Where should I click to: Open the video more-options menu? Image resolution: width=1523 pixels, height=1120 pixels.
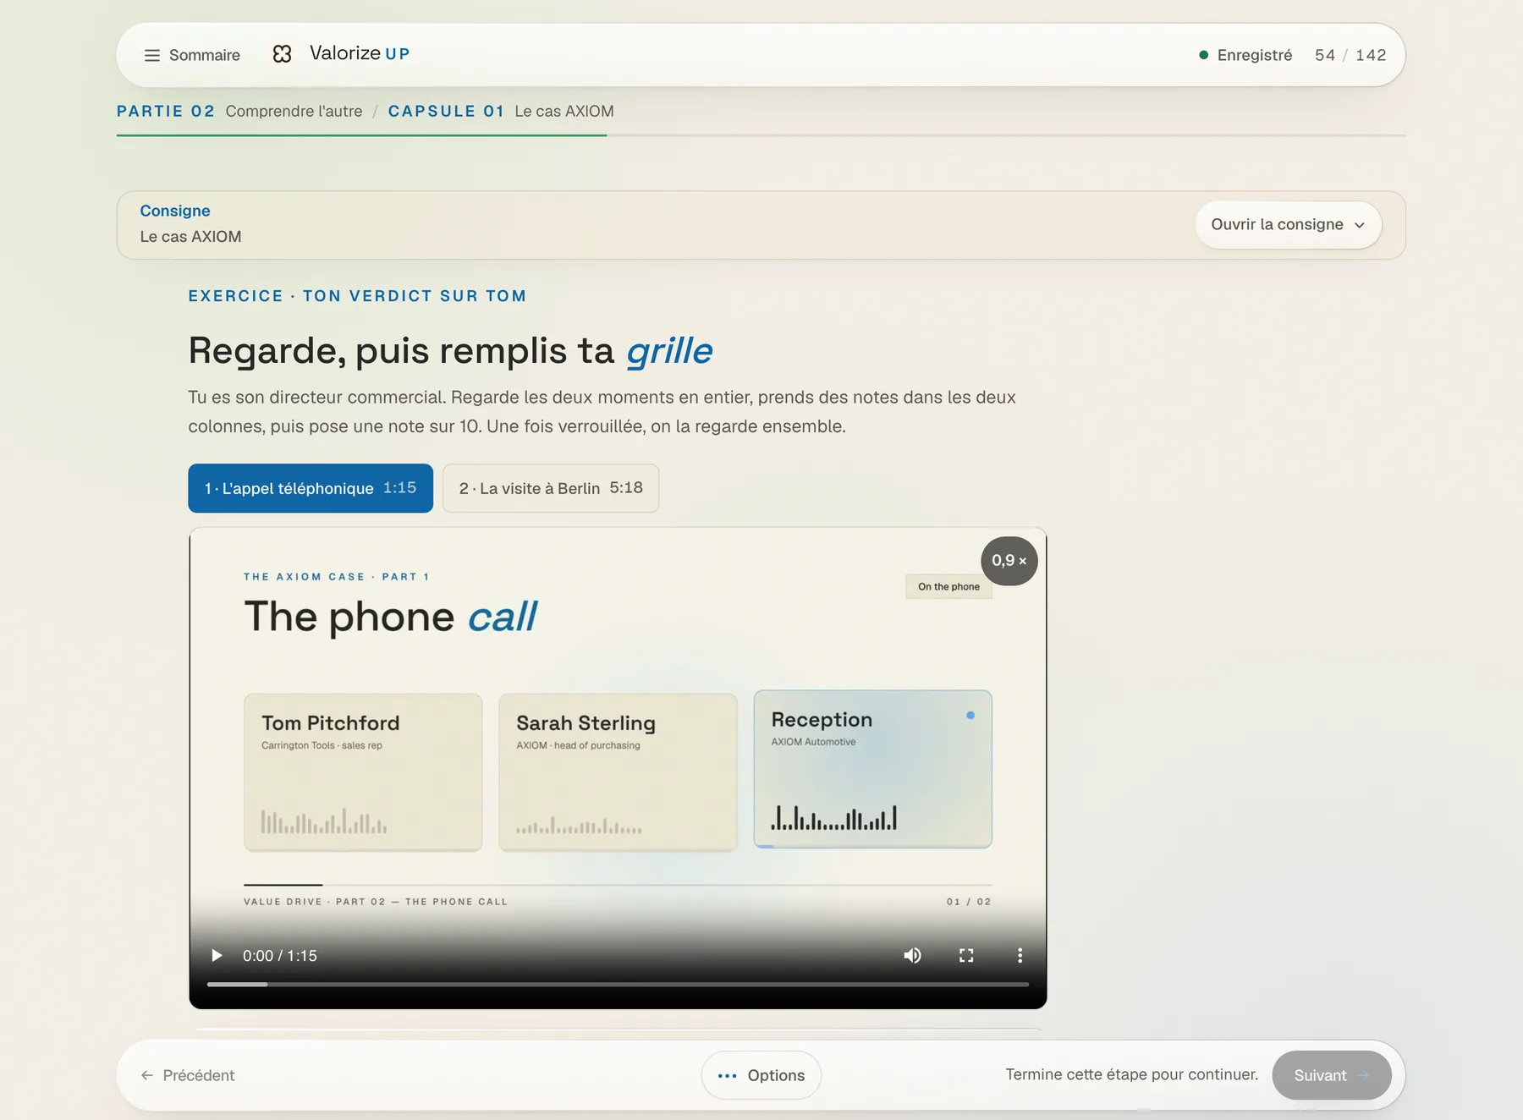coord(1020,955)
